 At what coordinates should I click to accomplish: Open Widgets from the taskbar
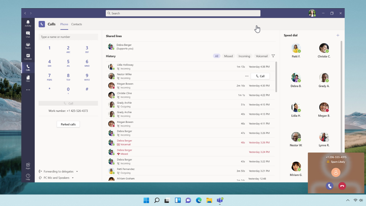click(178, 200)
